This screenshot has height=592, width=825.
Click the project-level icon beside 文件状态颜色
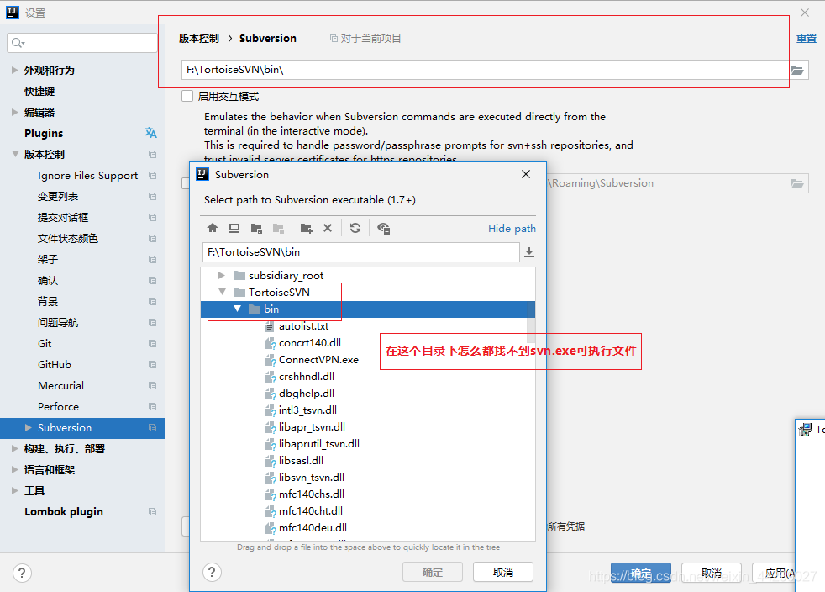click(x=153, y=239)
